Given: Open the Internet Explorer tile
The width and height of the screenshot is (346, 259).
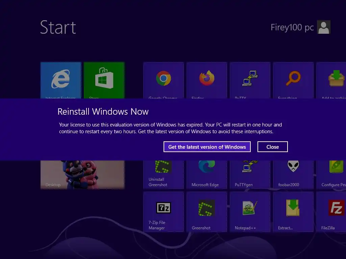Looking at the screenshot, I should coord(61,80).
